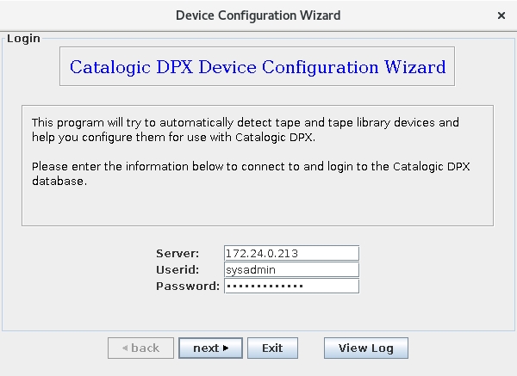Click the right arrow icon on next button
The image size is (517, 376).
[x=226, y=348]
